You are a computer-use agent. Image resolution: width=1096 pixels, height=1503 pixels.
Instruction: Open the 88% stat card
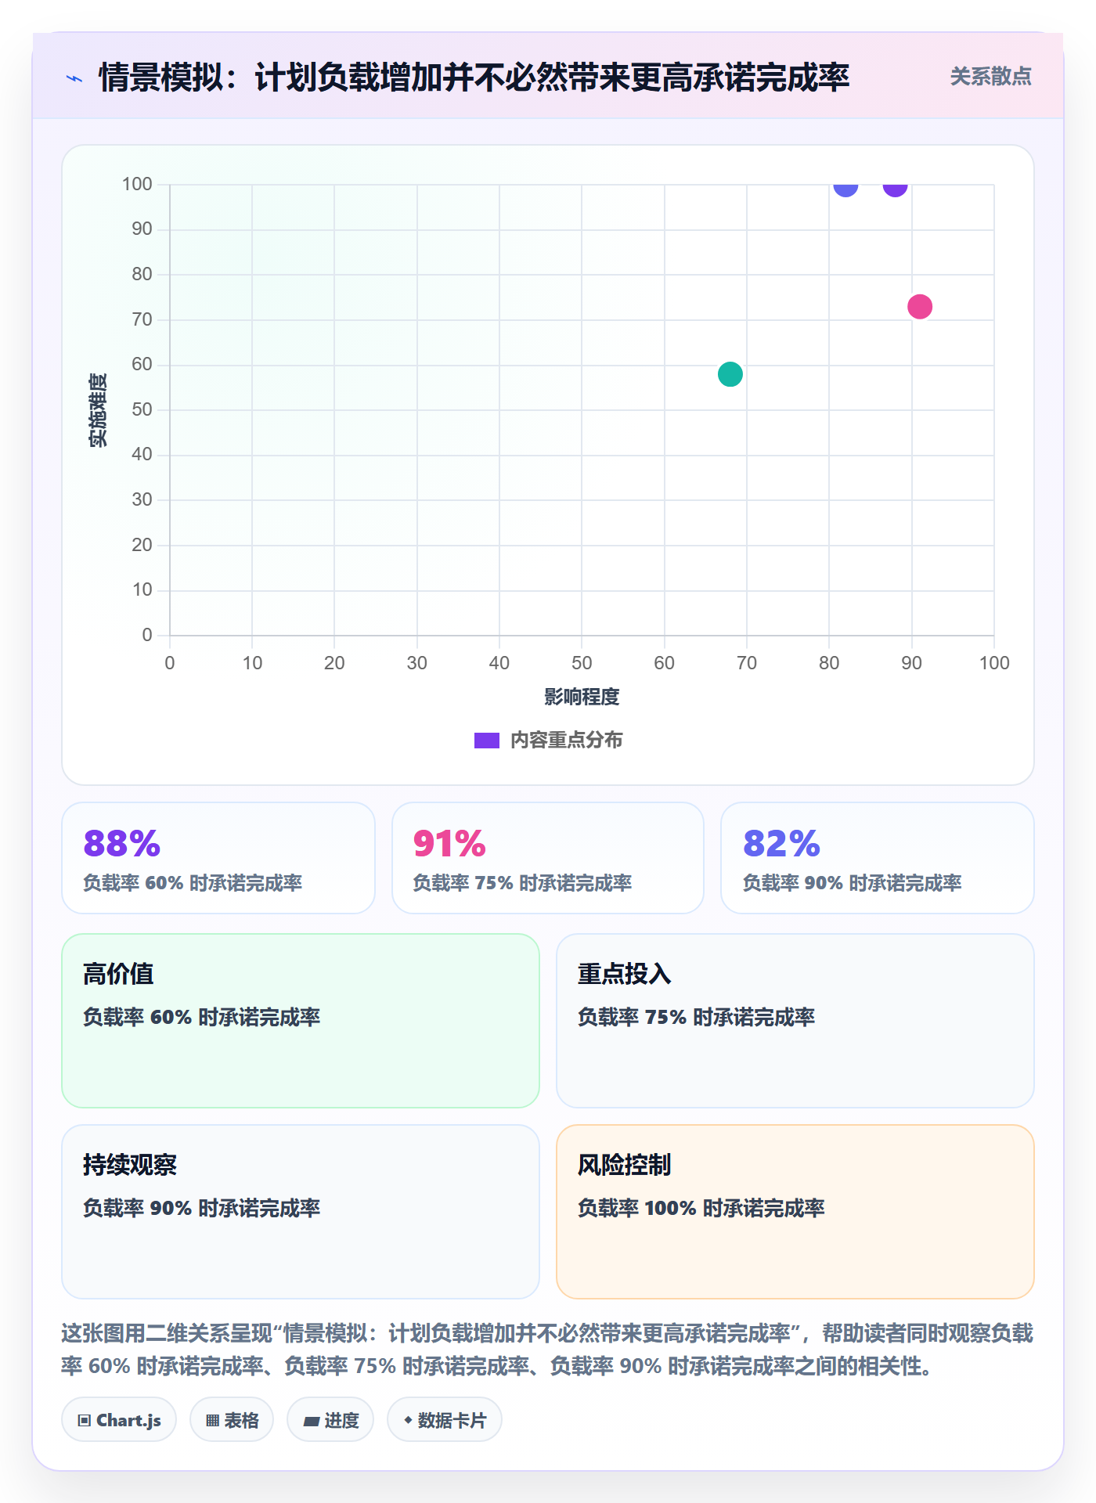[218, 858]
